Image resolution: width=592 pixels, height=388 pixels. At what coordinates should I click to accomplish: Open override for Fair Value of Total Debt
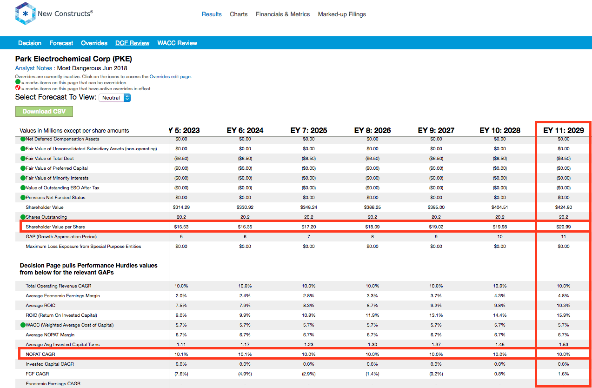23,158
